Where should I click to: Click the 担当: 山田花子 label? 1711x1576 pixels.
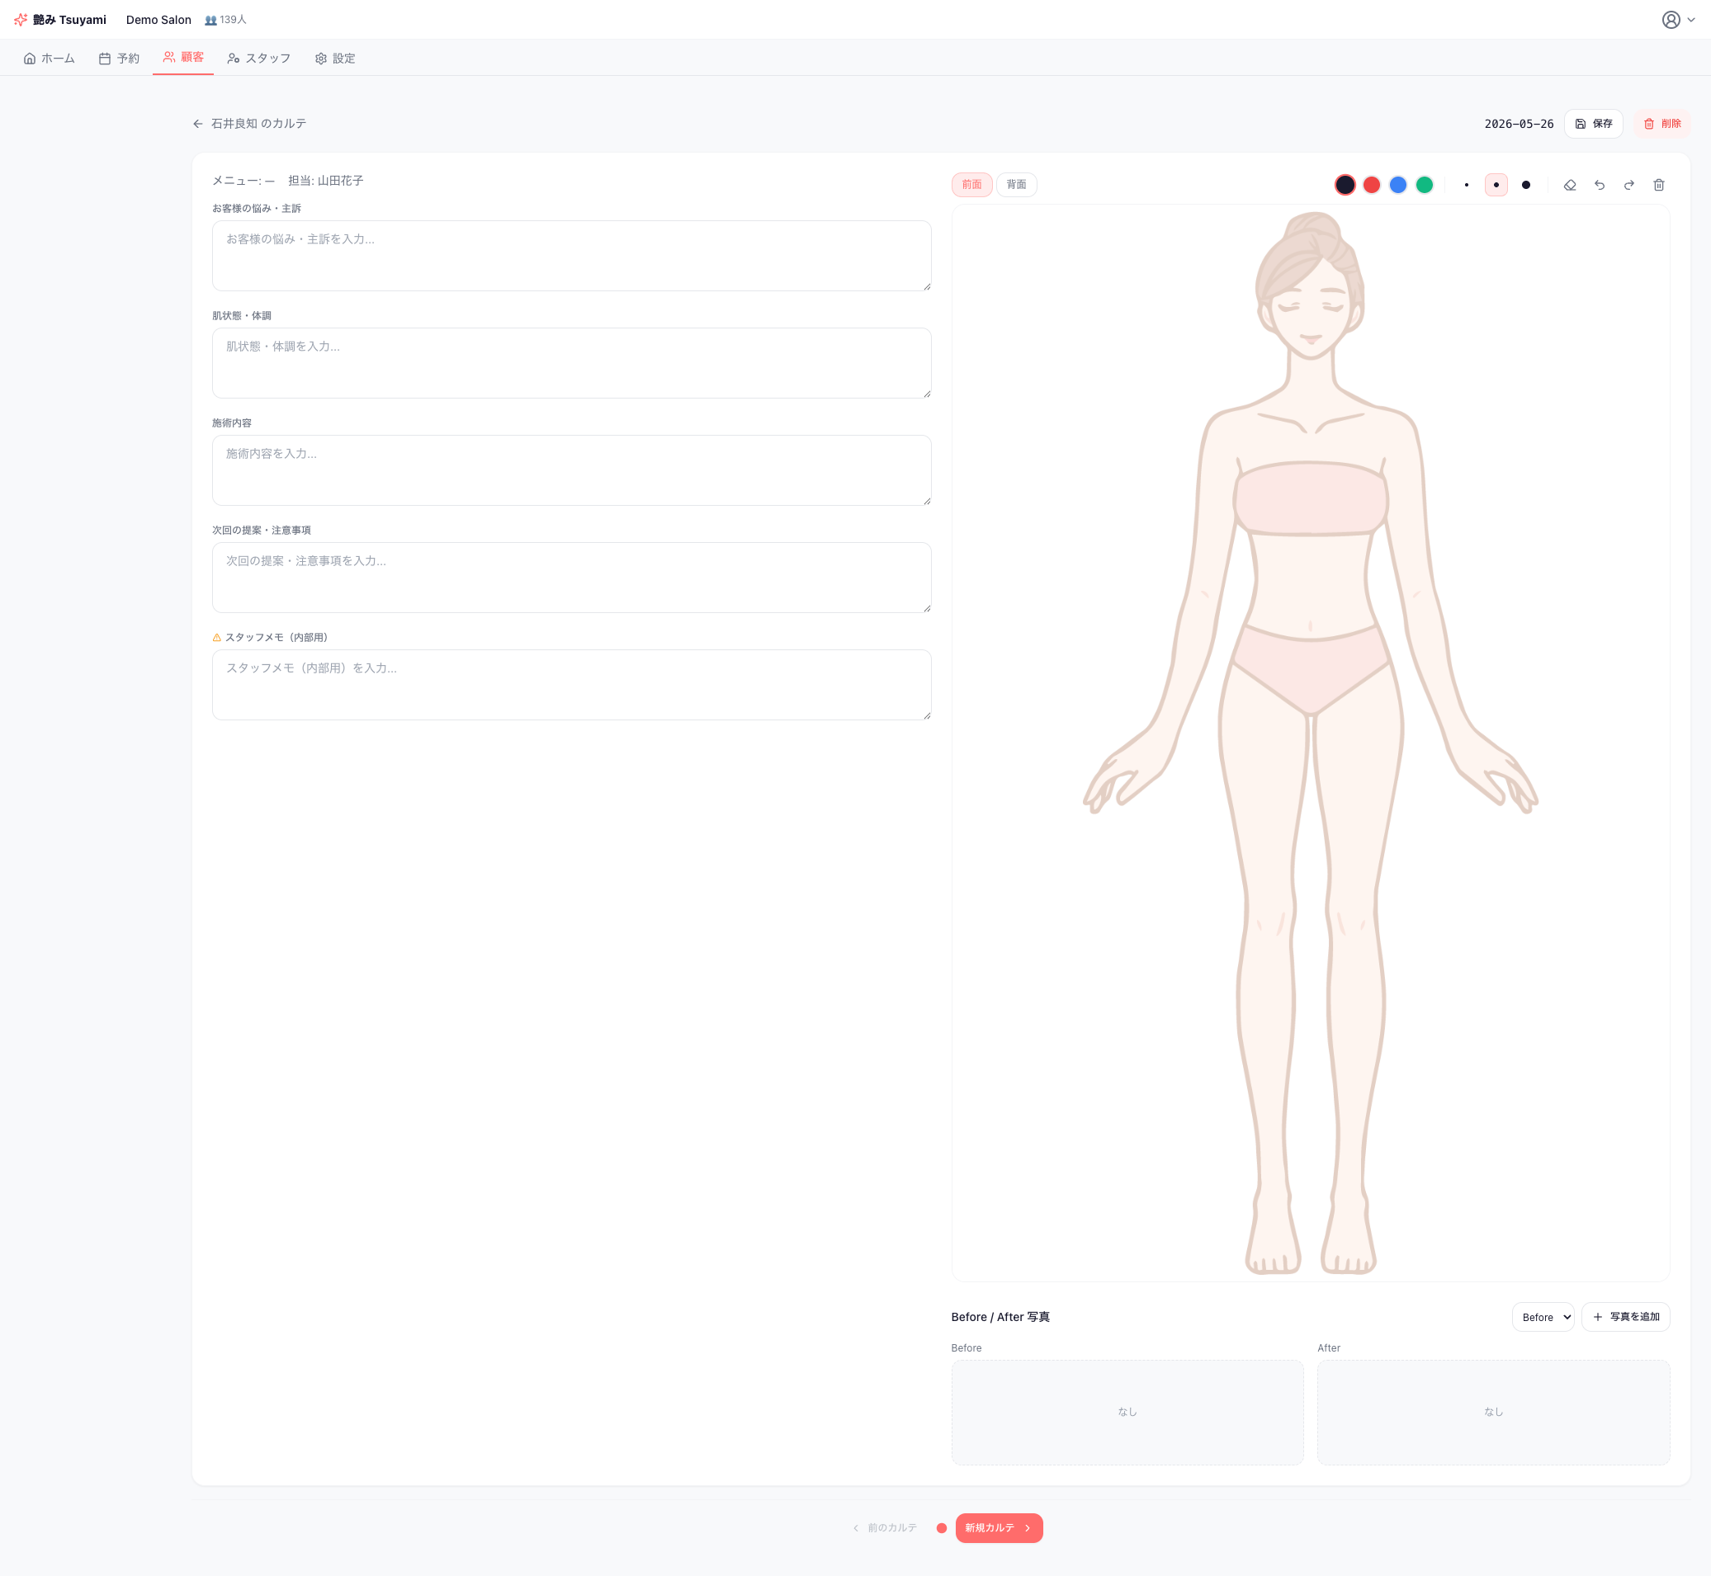[326, 181]
